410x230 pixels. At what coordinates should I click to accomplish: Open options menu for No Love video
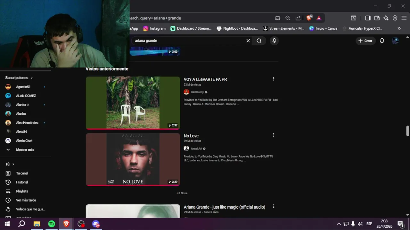(x=274, y=135)
